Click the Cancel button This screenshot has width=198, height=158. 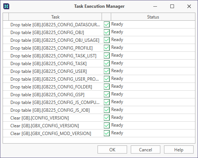tap(146, 149)
